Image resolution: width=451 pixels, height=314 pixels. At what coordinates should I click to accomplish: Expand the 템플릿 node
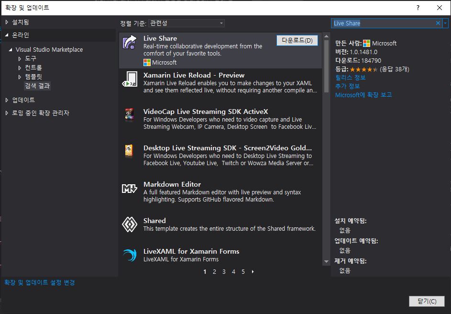click(x=20, y=77)
